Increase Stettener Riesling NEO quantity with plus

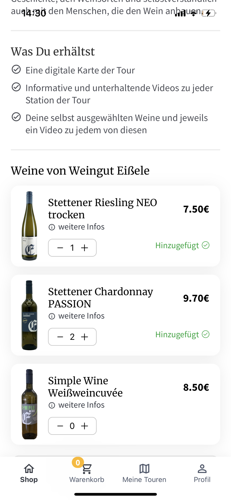85,248
